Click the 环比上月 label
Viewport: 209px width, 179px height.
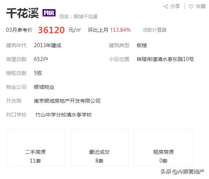[98, 30]
